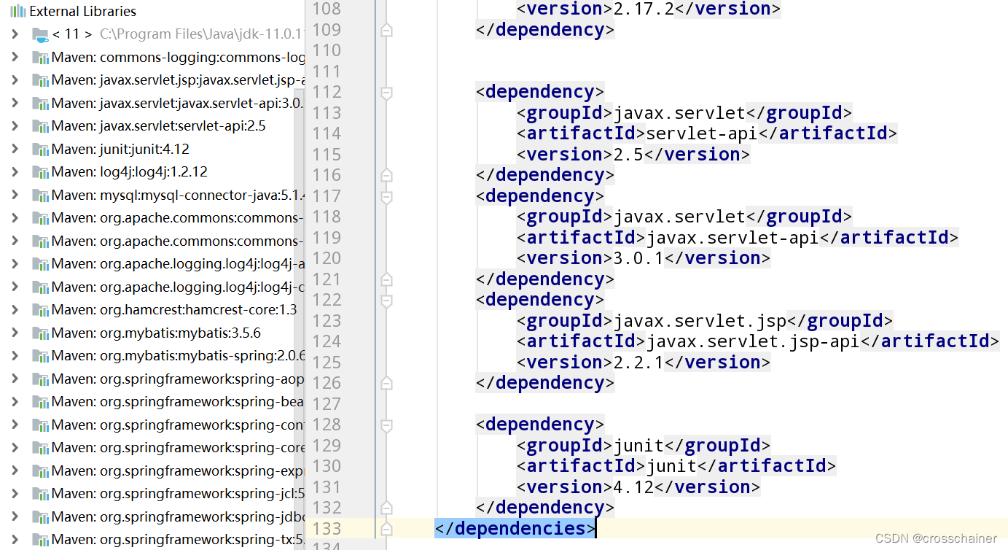The width and height of the screenshot is (1008, 550).
Task: Select 'Maven: junit:junit:4.12' row text
Action: tap(120, 150)
